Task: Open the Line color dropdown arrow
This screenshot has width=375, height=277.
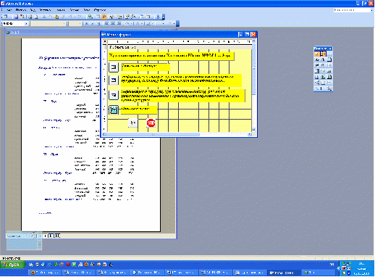Action: [x=153, y=23]
